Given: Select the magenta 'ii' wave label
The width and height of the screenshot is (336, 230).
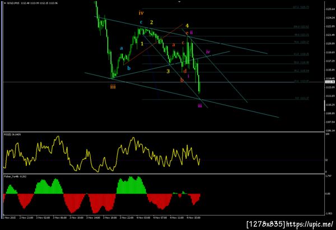Looking at the screenshot, I should point(192,32).
